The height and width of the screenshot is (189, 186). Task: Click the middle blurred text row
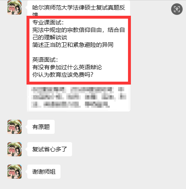tap(79, 97)
